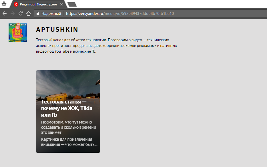267x167 pixels.
Task: Click the text Картинка для привлечения внимания
Action: pyautogui.click(x=69, y=142)
